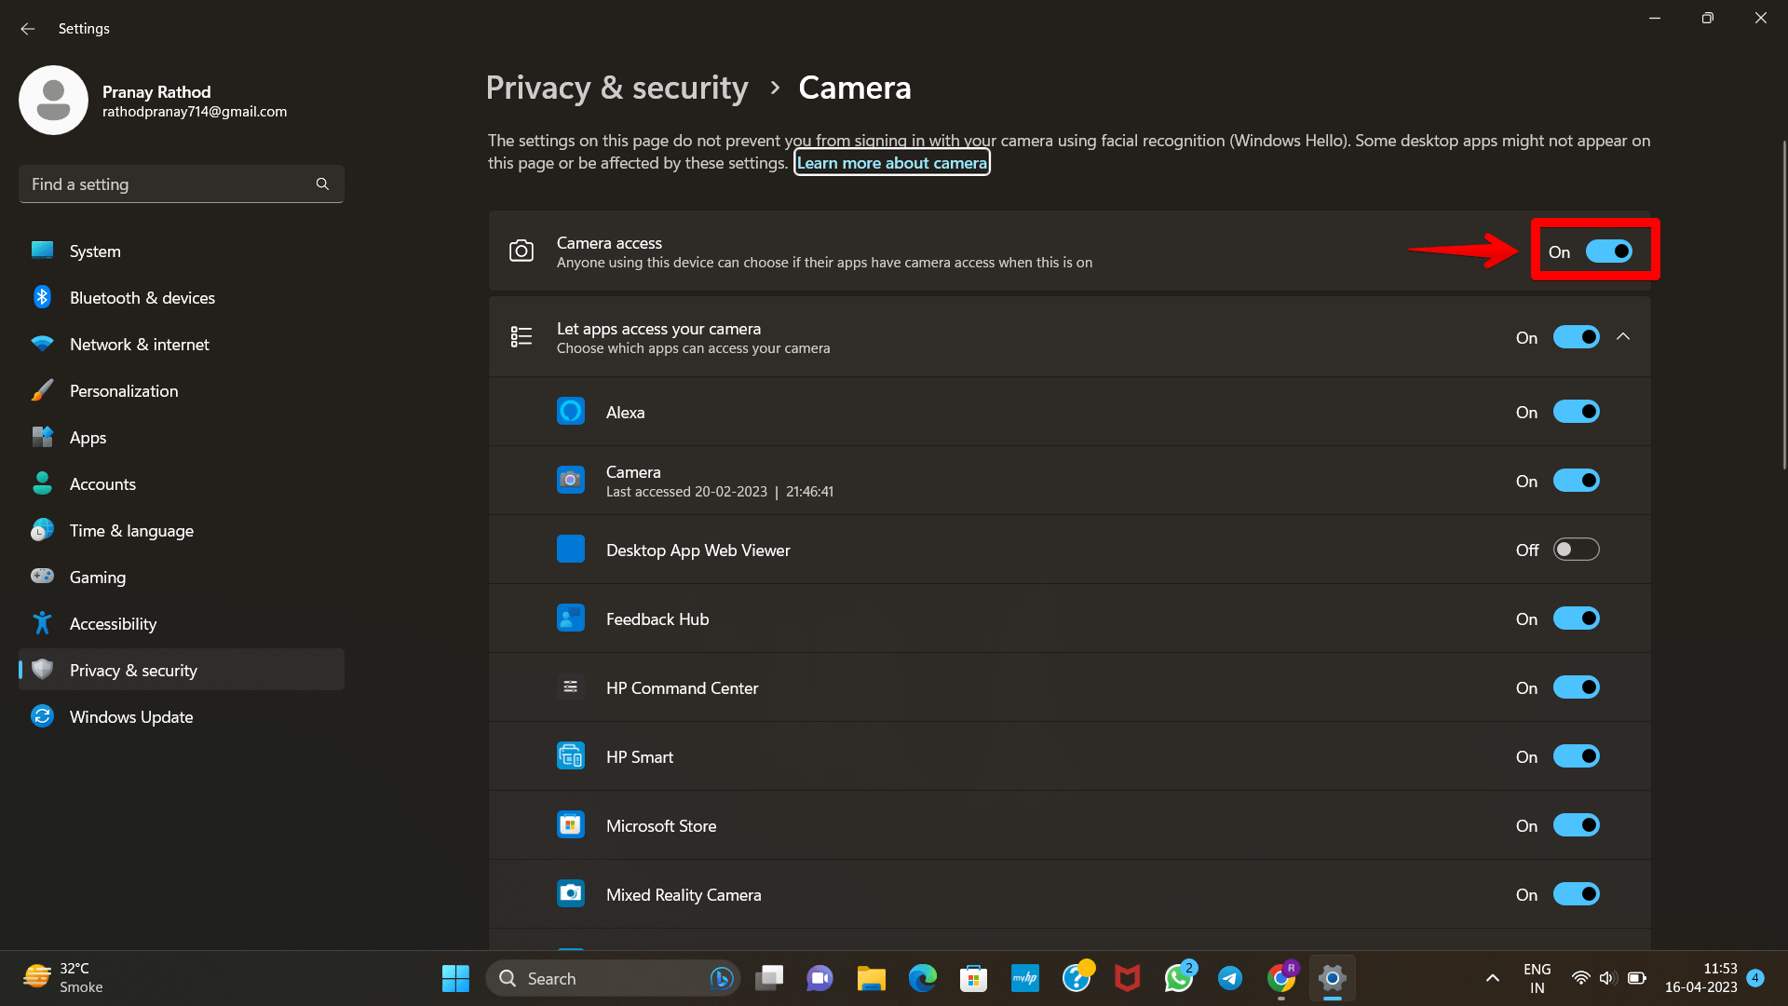Enable the Desktop App Web Viewer toggle
This screenshot has width=1788, height=1006.
(x=1576, y=550)
